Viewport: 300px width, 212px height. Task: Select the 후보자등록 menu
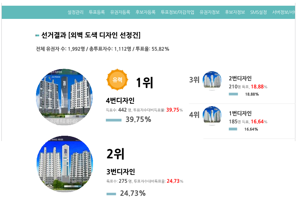145,12
